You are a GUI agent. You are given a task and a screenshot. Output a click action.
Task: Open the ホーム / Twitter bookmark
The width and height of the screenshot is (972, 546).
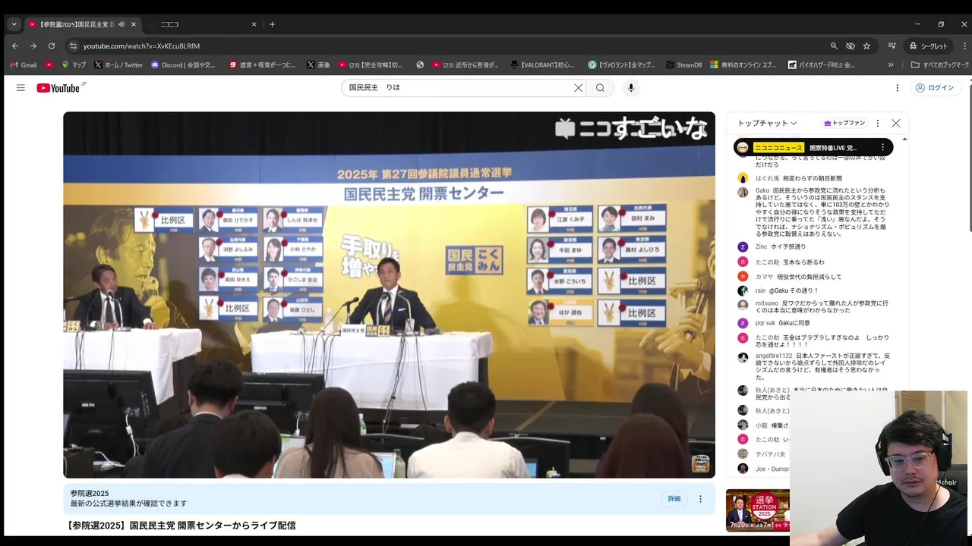118,65
